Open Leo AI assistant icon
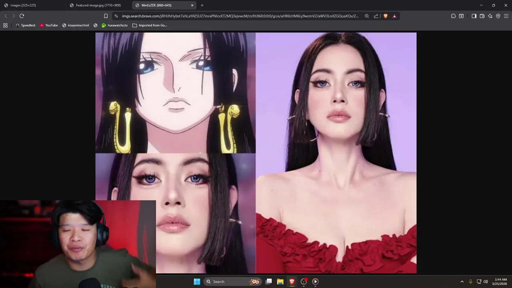 [490, 16]
